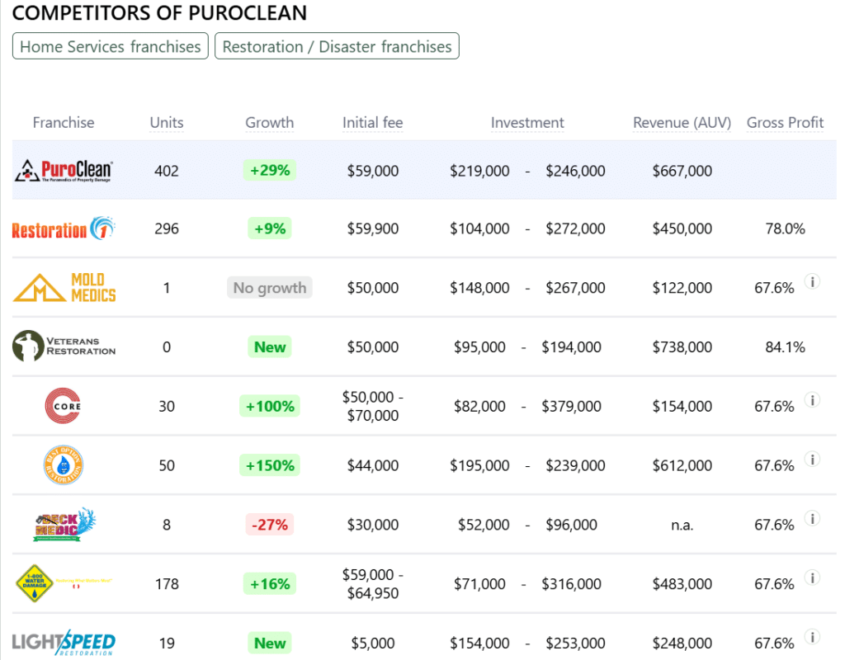Click the 178 units value
The height and width of the screenshot is (660, 845).
click(x=167, y=584)
